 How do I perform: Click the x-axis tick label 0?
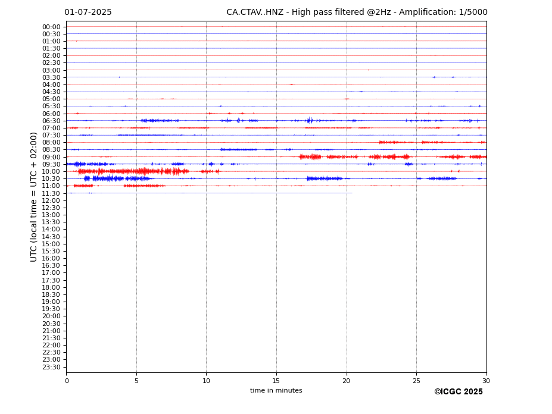(x=67, y=381)
